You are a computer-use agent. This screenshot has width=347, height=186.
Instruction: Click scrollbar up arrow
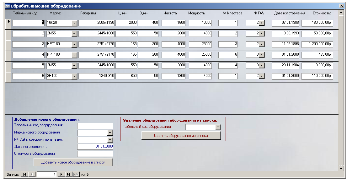pos(341,12)
